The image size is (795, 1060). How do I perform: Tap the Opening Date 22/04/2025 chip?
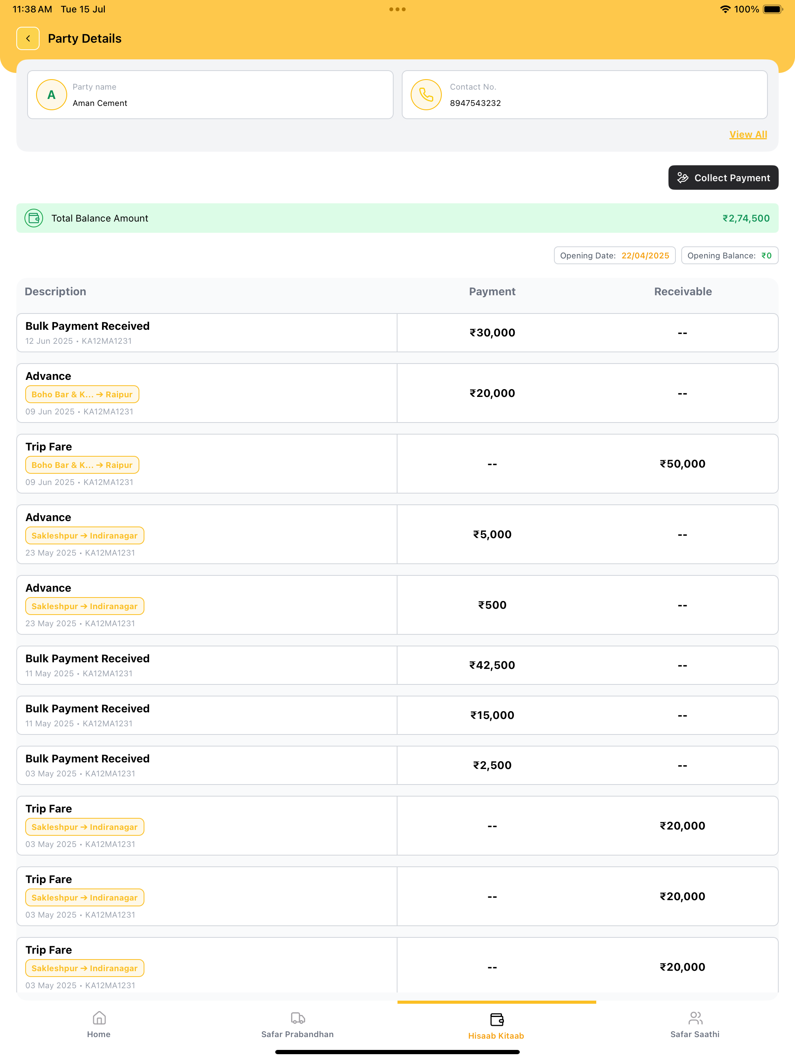[615, 255]
